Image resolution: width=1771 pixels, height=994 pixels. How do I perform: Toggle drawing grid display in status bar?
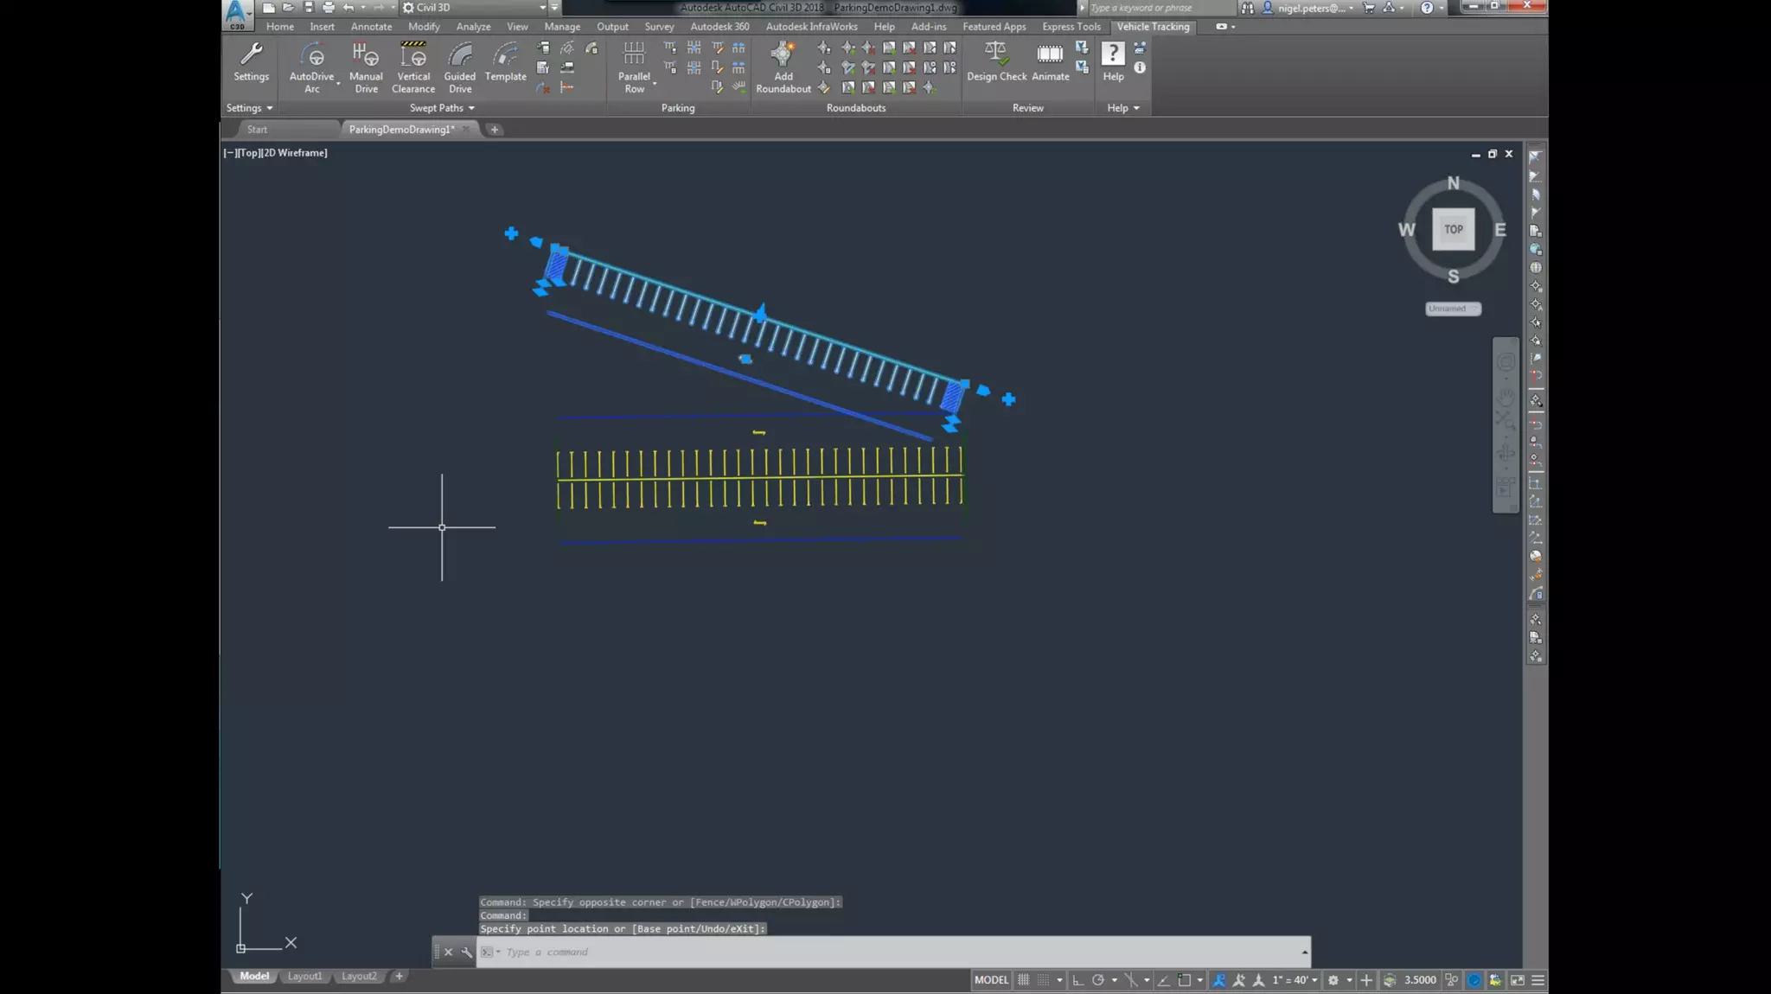(1023, 979)
